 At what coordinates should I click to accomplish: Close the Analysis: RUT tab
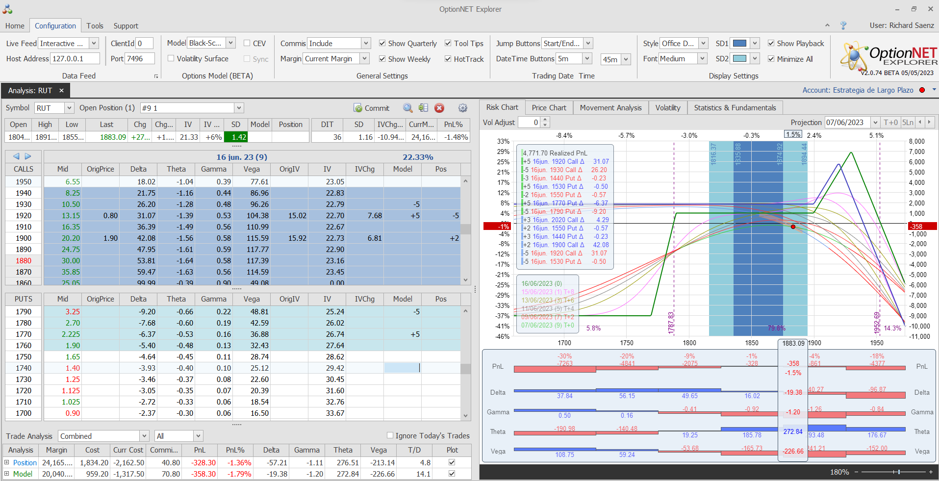click(61, 91)
